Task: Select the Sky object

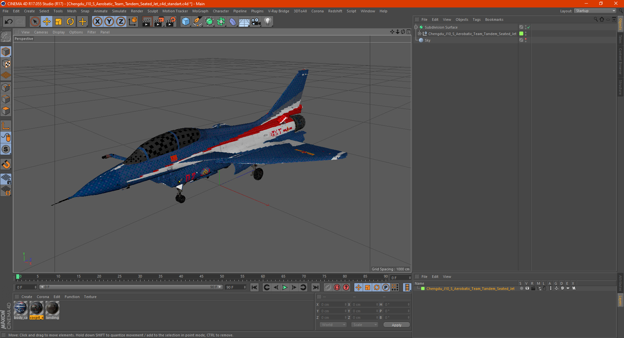Action: 427,40
